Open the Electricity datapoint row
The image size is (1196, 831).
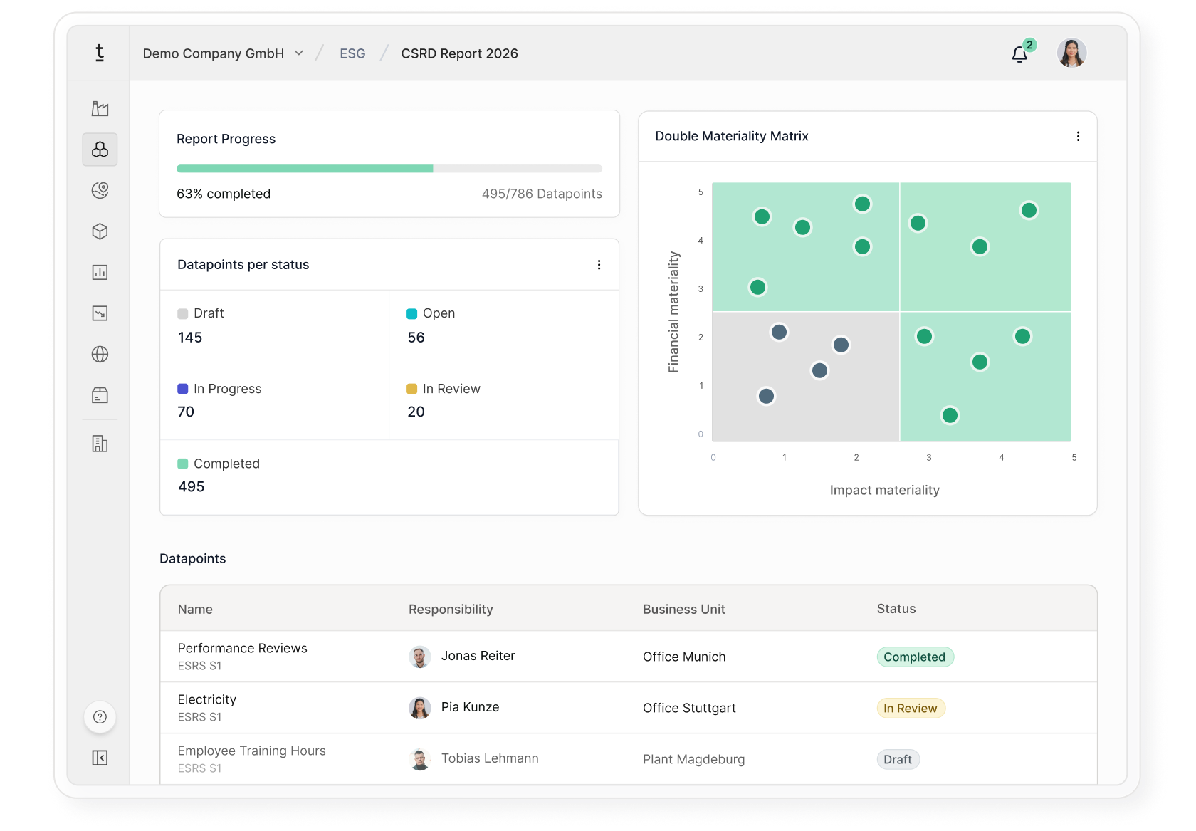[x=629, y=708]
